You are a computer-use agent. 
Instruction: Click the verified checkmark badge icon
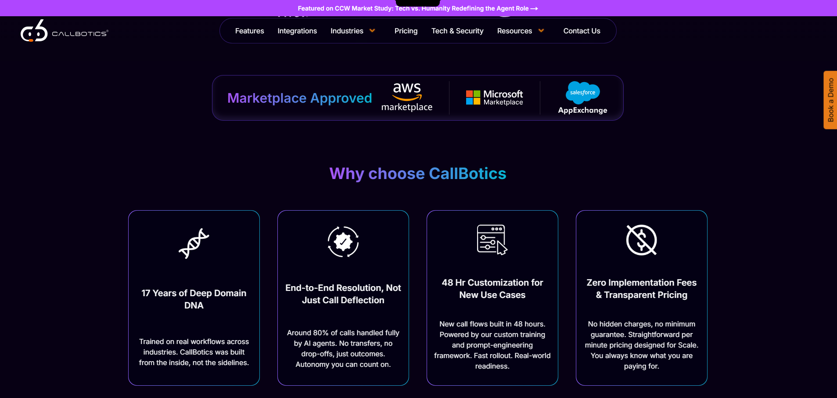click(x=343, y=241)
